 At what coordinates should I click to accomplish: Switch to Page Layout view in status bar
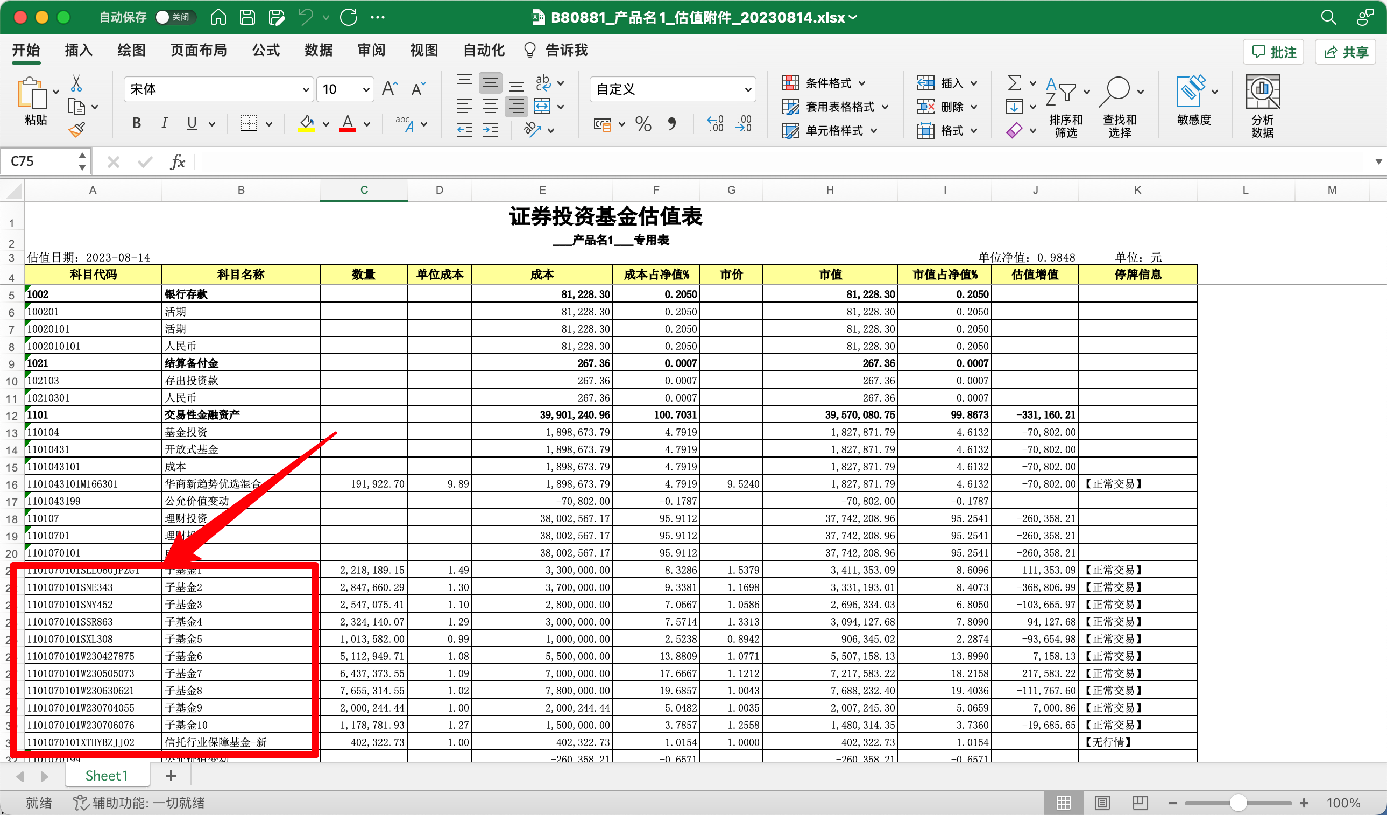1102,802
